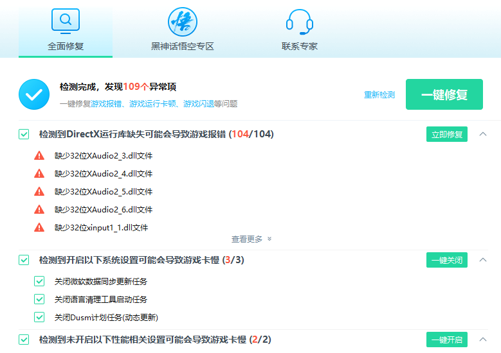Click the blue checkmark detection-complete icon
The width and height of the screenshot is (501, 353).
coord(34,94)
